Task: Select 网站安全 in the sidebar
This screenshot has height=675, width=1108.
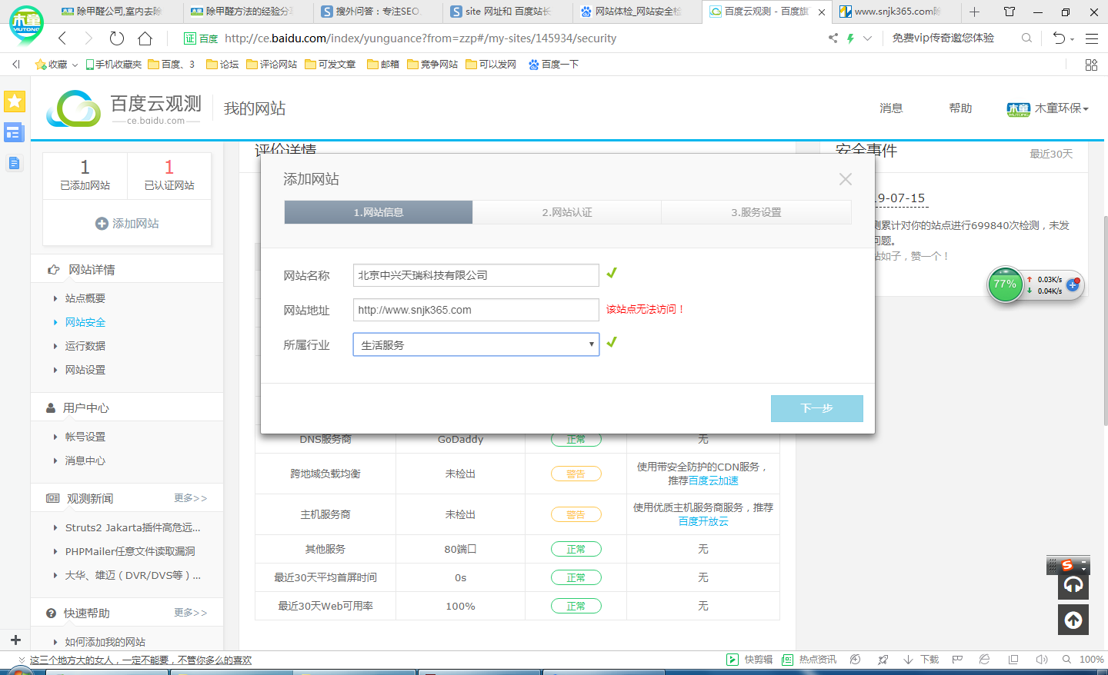Action: coord(85,322)
